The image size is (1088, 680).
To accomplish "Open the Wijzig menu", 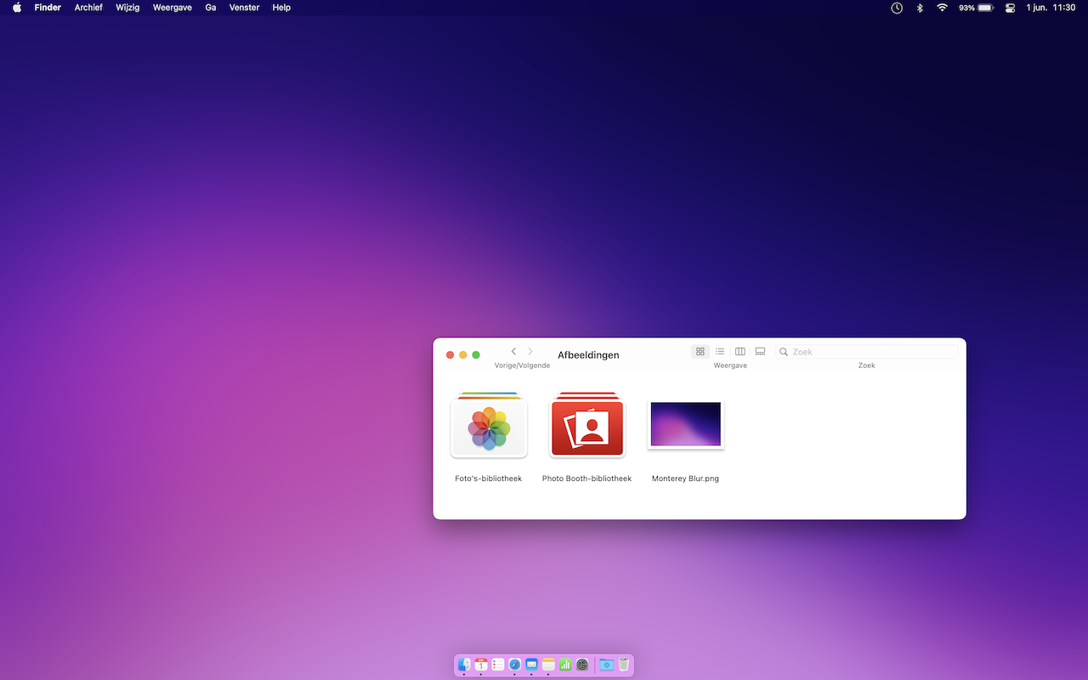I will (127, 8).
